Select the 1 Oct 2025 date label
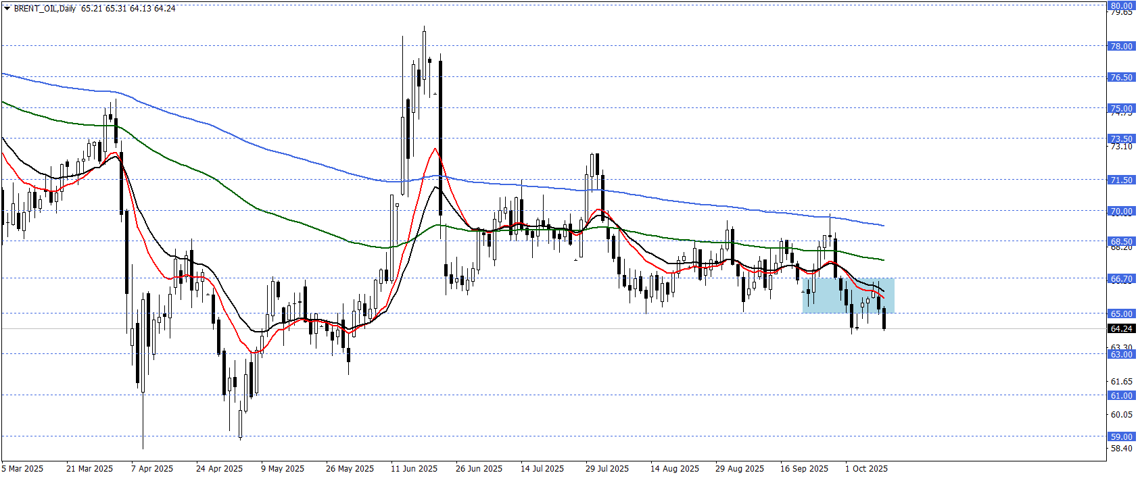Image resolution: width=1140 pixels, height=477 pixels. [866, 468]
